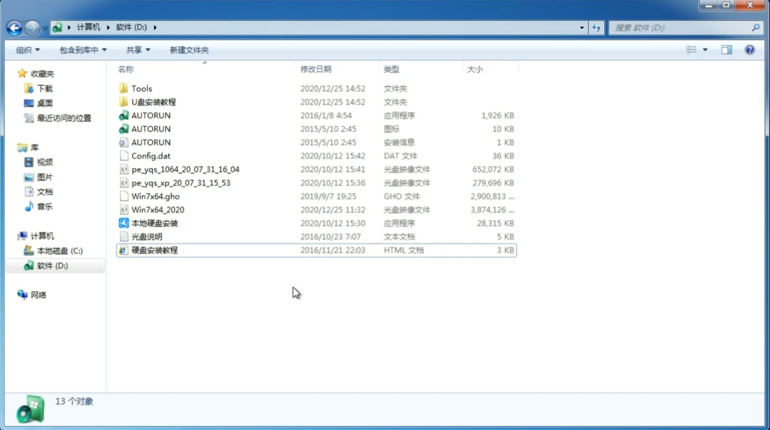Click 新建文件夹 button
This screenshot has height=430, width=770.
[x=189, y=50]
